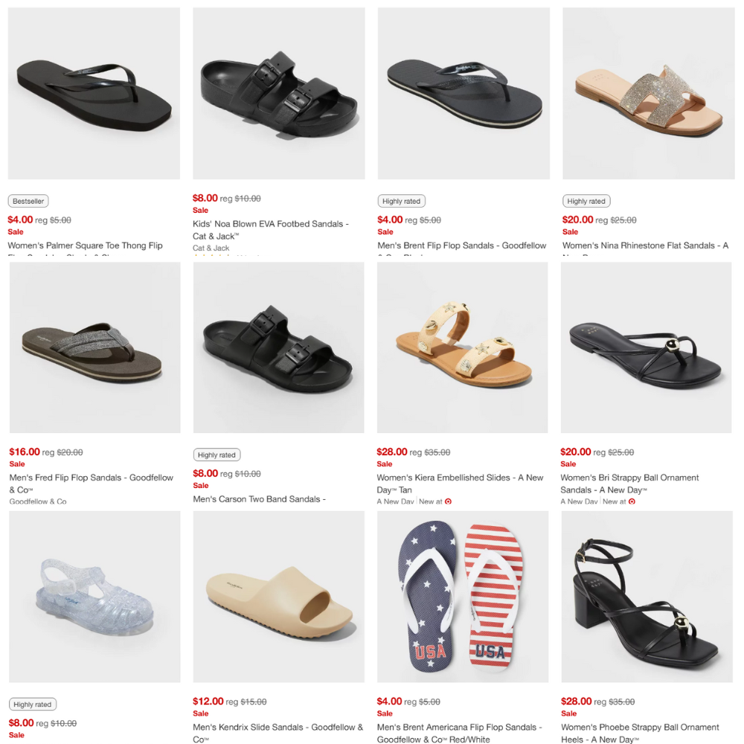View the Kiera Embellished Slides photo
Image resolution: width=744 pixels, height=744 pixels.
tap(463, 347)
